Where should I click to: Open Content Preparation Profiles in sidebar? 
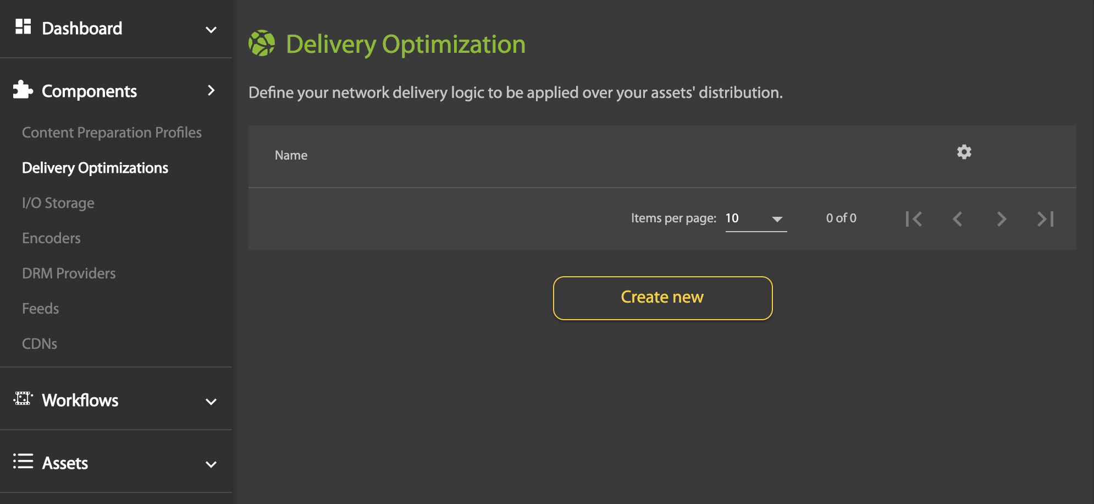click(112, 133)
